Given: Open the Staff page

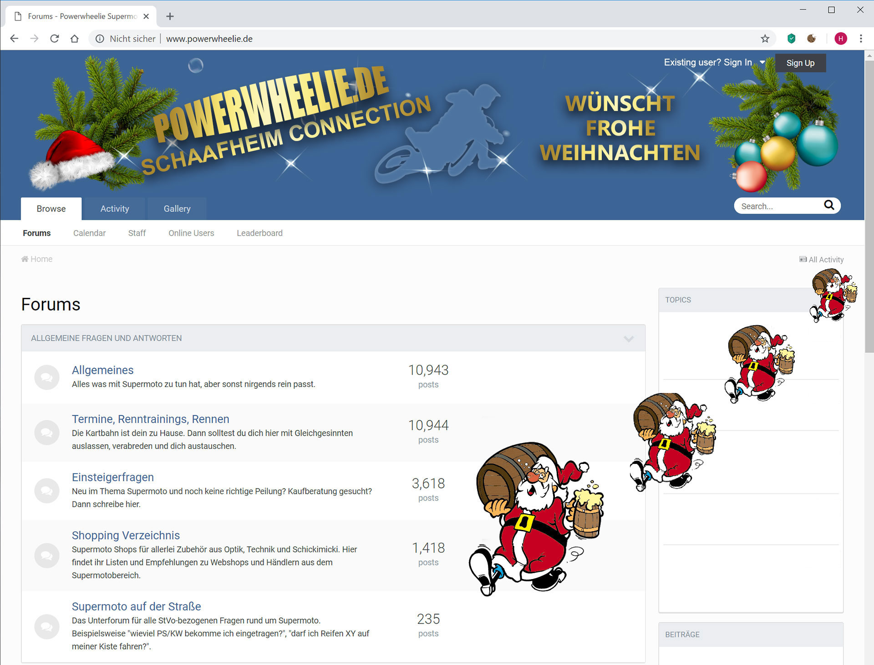Looking at the screenshot, I should tap(137, 233).
